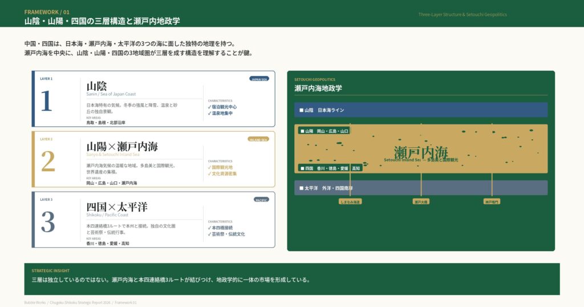Click the 太平洋 外洋・四国南岸 gray band
Viewport: 584px width, 307px height.
click(421, 188)
